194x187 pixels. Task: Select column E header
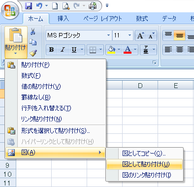pos(176,86)
